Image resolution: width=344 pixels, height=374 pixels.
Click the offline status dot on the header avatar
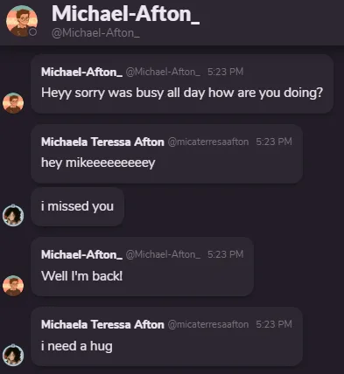[x=33, y=32]
